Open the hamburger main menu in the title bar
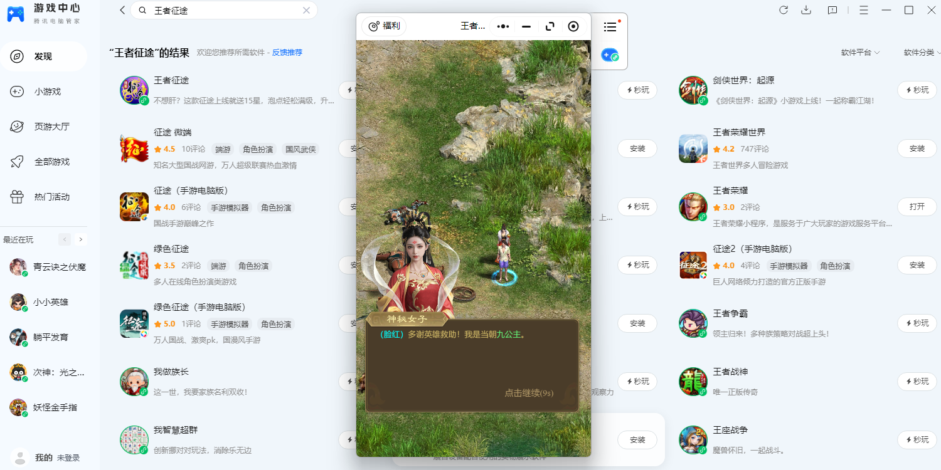The width and height of the screenshot is (941, 470). (x=864, y=10)
